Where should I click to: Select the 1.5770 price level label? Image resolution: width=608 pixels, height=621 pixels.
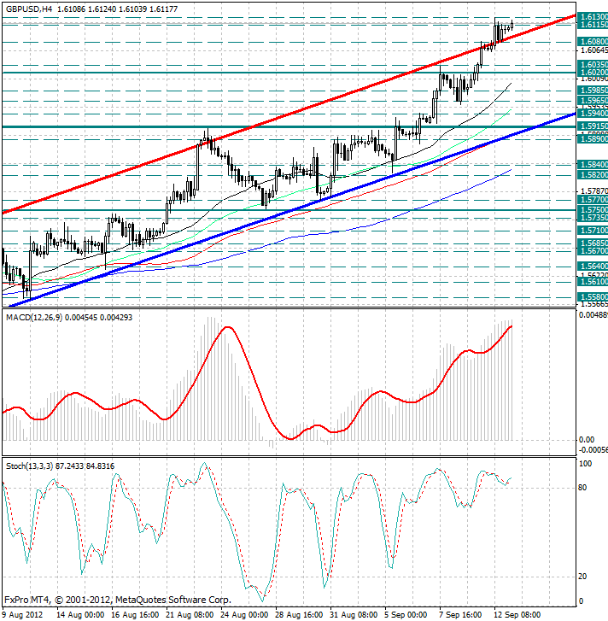click(593, 200)
